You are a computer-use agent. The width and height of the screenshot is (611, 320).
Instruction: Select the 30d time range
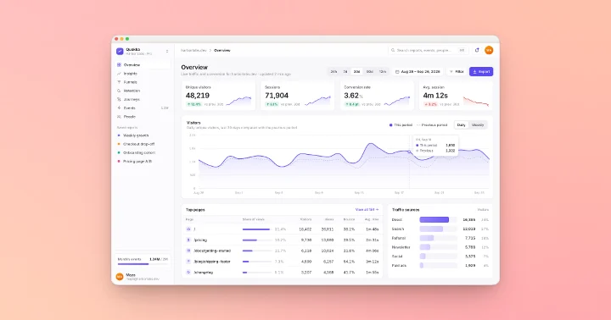pos(356,72)
